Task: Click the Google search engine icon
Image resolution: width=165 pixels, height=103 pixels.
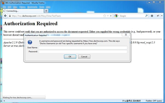Action: pos(116,16)
